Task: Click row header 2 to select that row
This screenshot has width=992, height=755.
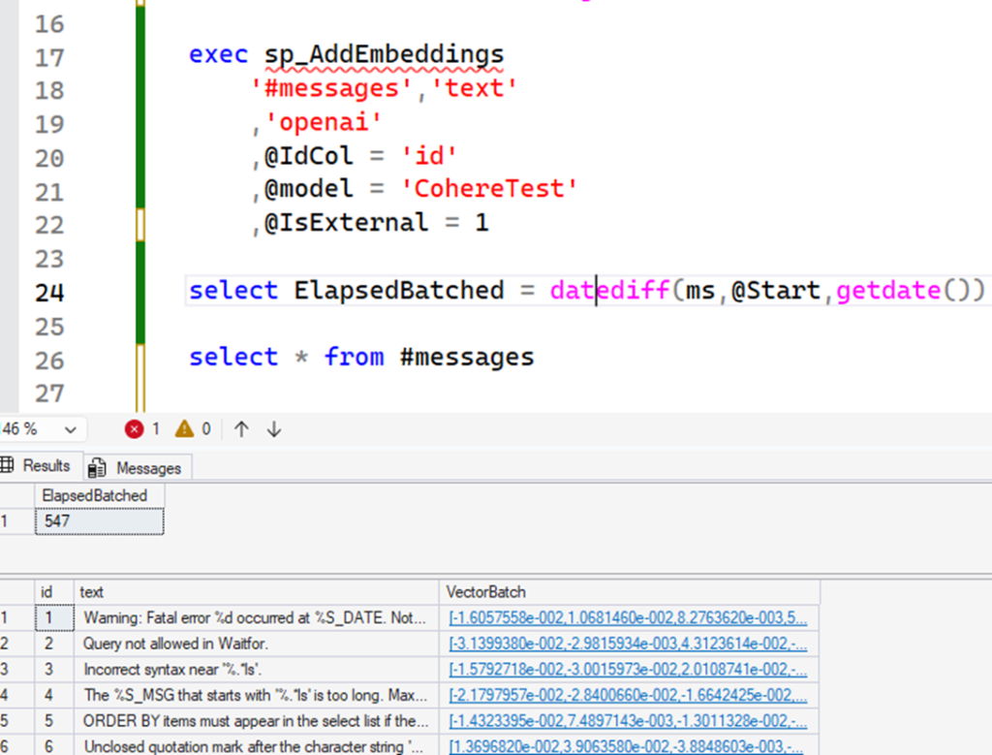Action: pos(14,642)
